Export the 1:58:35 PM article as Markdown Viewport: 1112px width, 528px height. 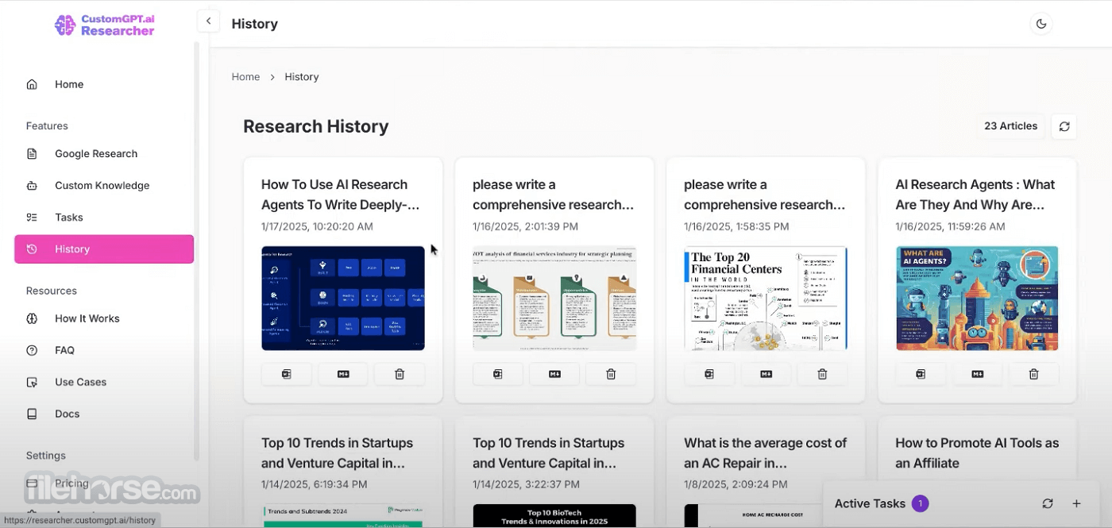pyautogui.click(x=766, y=374)
